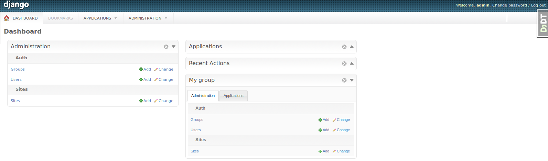Collapse the Administration module

pyautogui.click(x=174, y=47)
